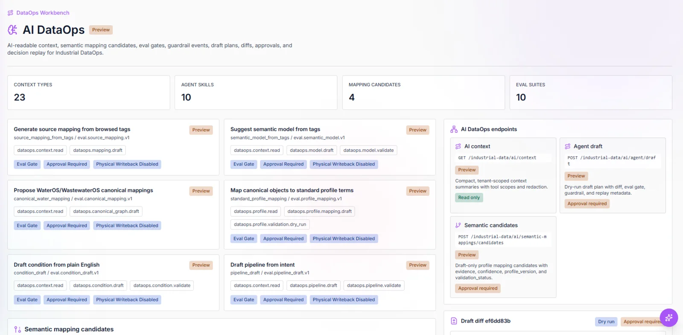The width and height of the screenshot is (683, 335).
Task: Click Physical Writeback Disabled on Propose WaterOS card
Action: coord(127,226)
